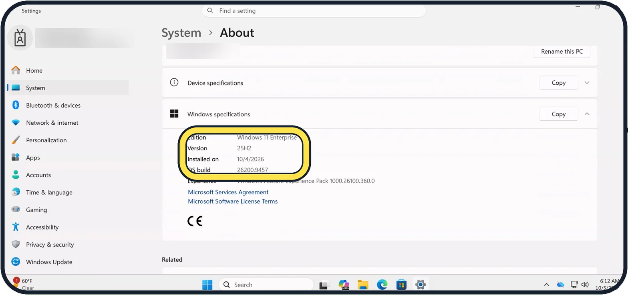Open the Apps settings section
This screenshot has width=628, height=295.
tap(68, 157)
